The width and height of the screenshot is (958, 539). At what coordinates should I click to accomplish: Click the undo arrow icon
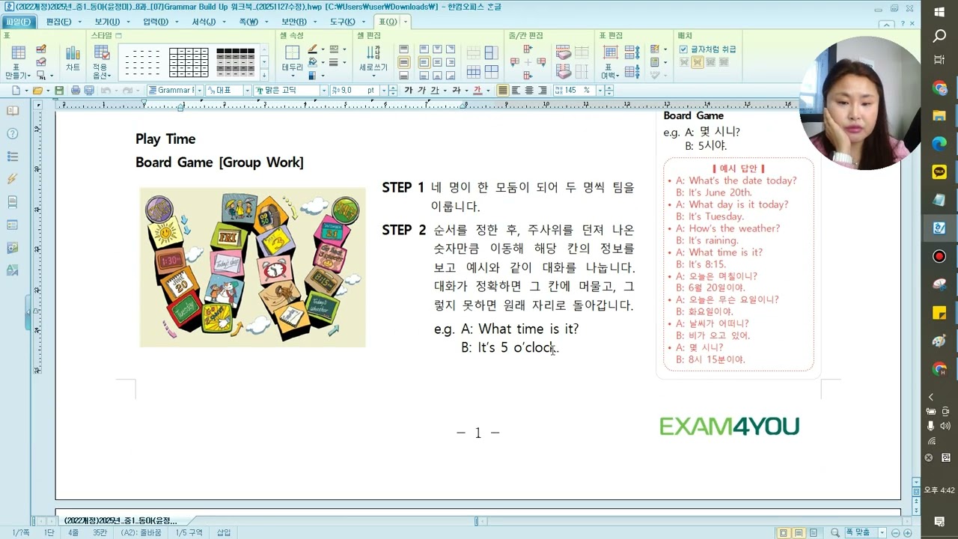point(106,90)
